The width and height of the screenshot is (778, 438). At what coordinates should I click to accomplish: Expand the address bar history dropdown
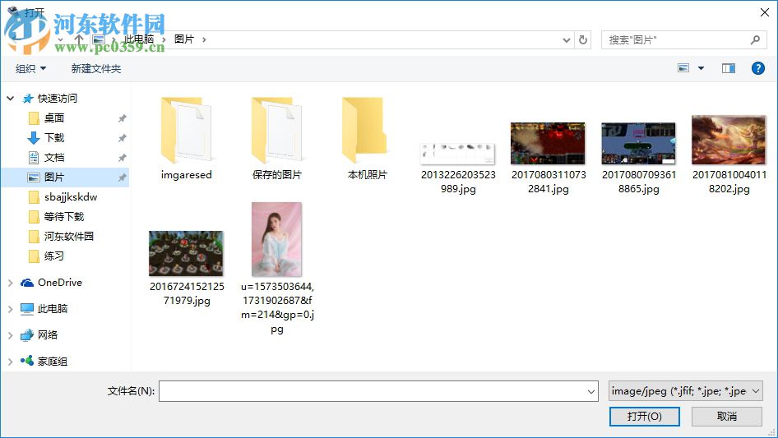click(566, 40)
